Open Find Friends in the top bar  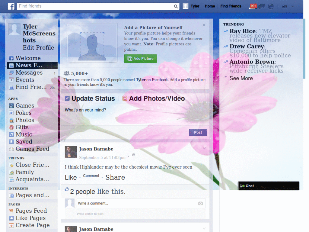click(x=231, y=6)
